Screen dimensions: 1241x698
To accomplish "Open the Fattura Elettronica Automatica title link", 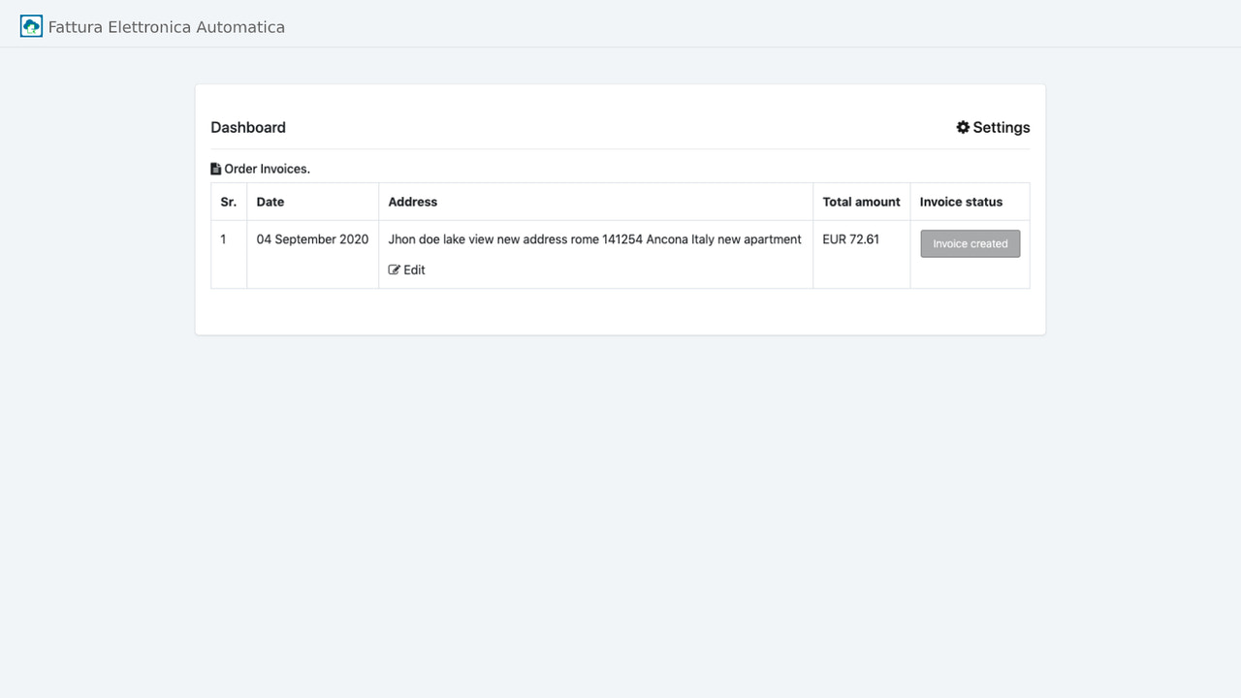I will coord(167,27).
